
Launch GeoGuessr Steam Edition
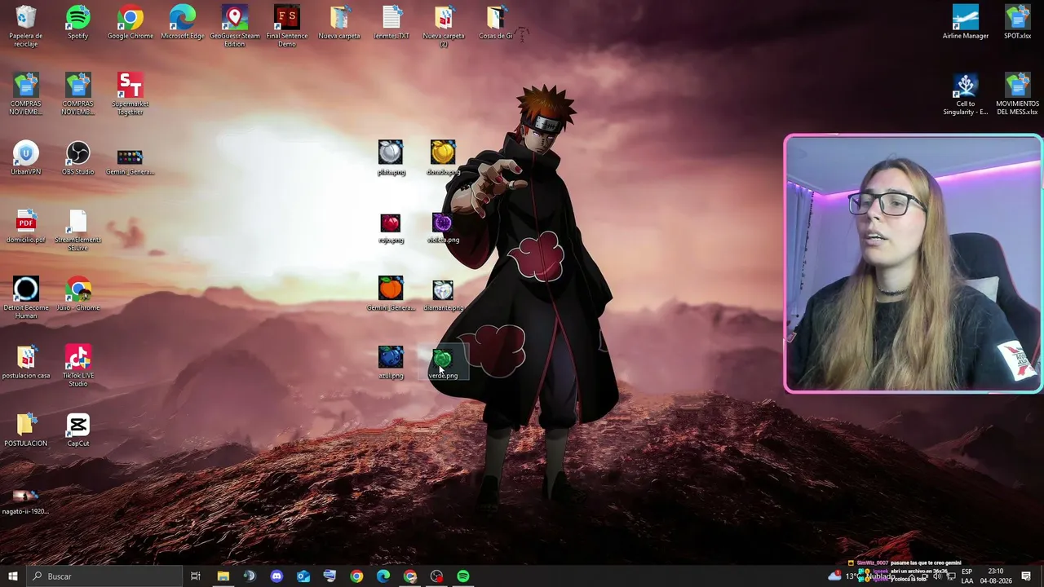[x=235, y=26]
